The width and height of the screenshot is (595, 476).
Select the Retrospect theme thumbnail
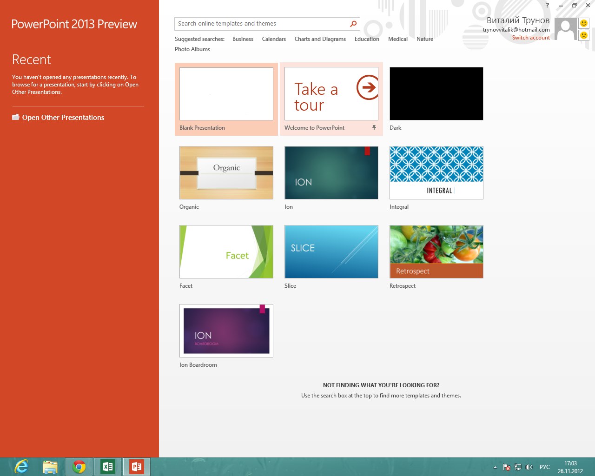[436, 252]
